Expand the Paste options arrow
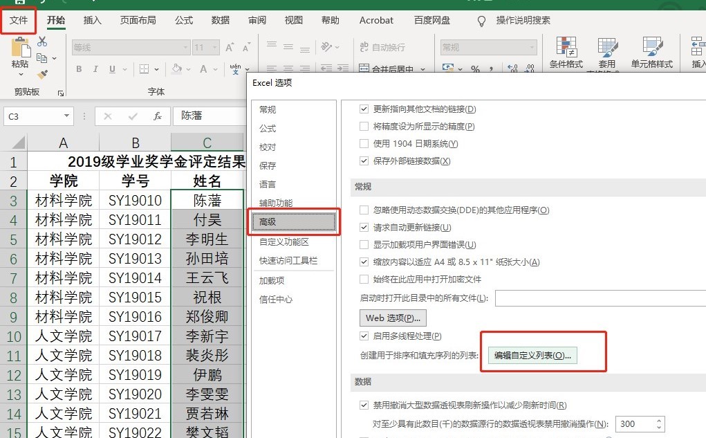 pos(20,73)
